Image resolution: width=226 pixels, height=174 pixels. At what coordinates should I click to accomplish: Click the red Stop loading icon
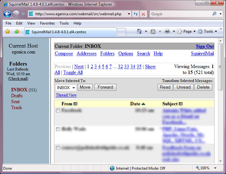(x=143, y=14)
